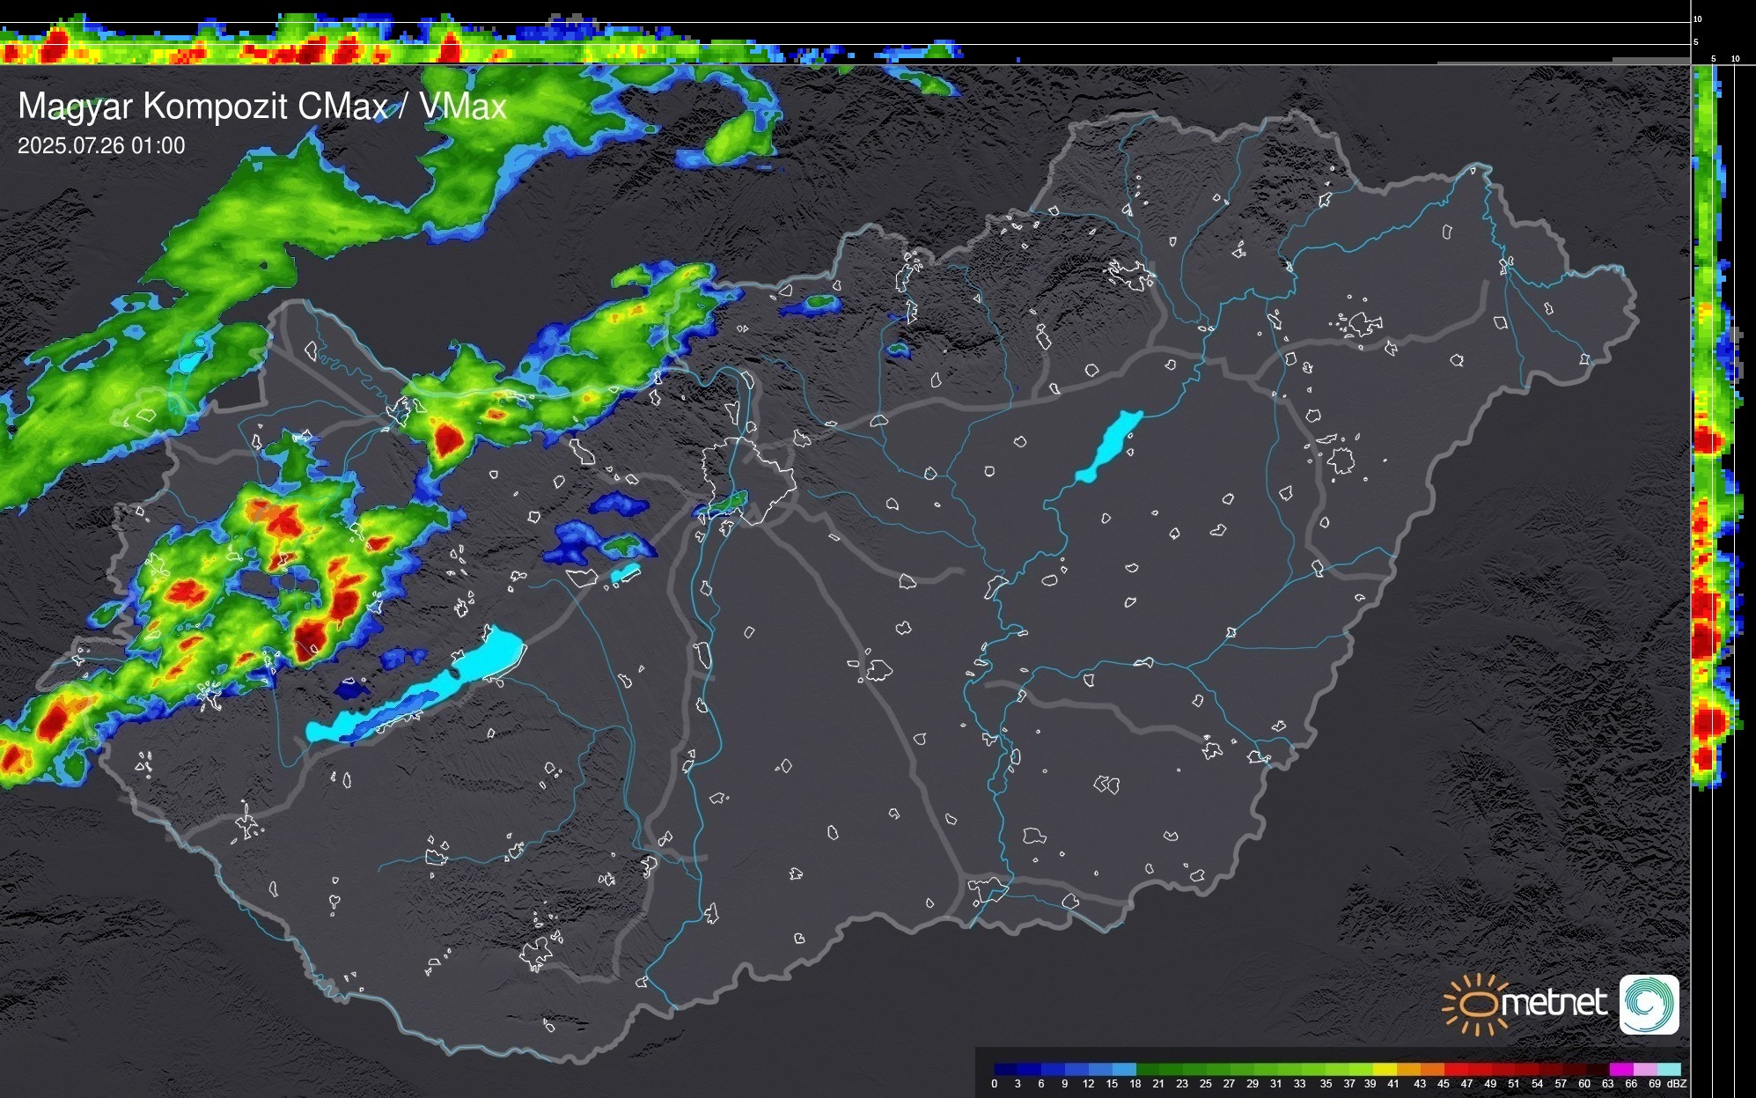Screen dimensions: 1756x1098
Task: Click the teal swirl icon beside metnet
Action: pyautogui.click(x=1649, y=1004)
